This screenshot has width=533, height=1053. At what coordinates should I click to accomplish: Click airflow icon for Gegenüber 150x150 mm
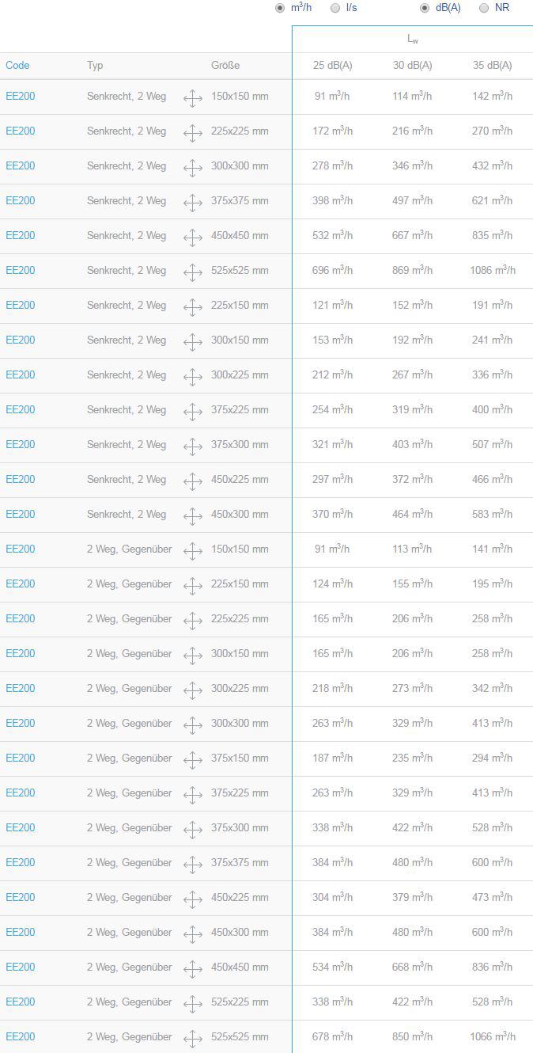pyautogui.click(x=193, y=551)
